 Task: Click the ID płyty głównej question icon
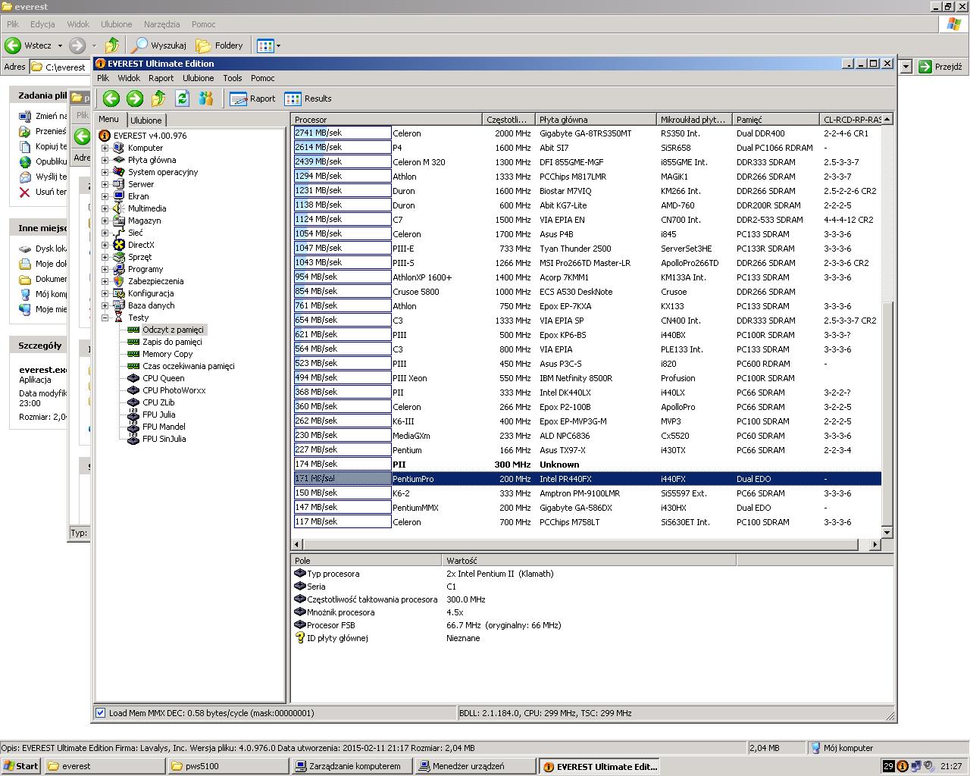coord(299,638)
